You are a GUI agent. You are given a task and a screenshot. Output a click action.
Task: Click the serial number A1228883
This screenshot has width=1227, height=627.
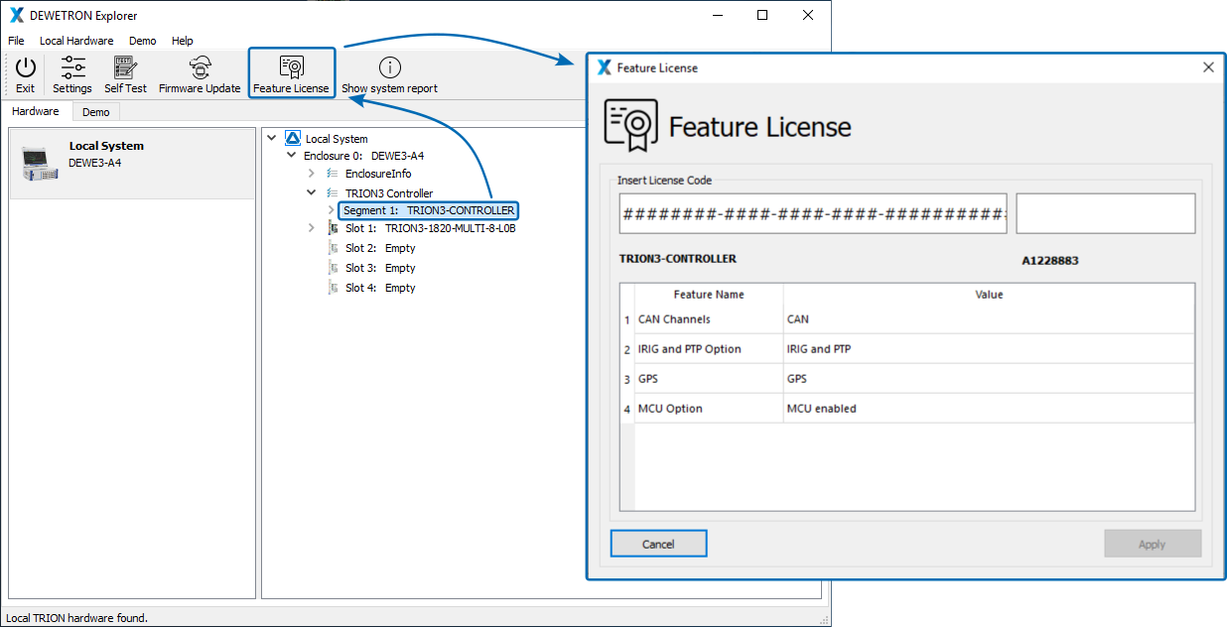1050,261
